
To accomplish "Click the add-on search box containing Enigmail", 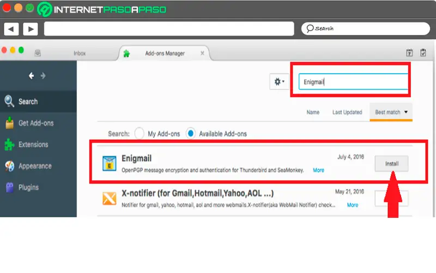I will [x=353, y=81].
